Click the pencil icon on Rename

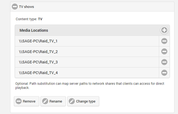pos(45,101)
